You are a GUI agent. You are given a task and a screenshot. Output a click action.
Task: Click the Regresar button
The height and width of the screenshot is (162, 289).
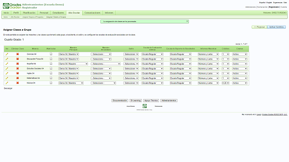coord(259,27)
